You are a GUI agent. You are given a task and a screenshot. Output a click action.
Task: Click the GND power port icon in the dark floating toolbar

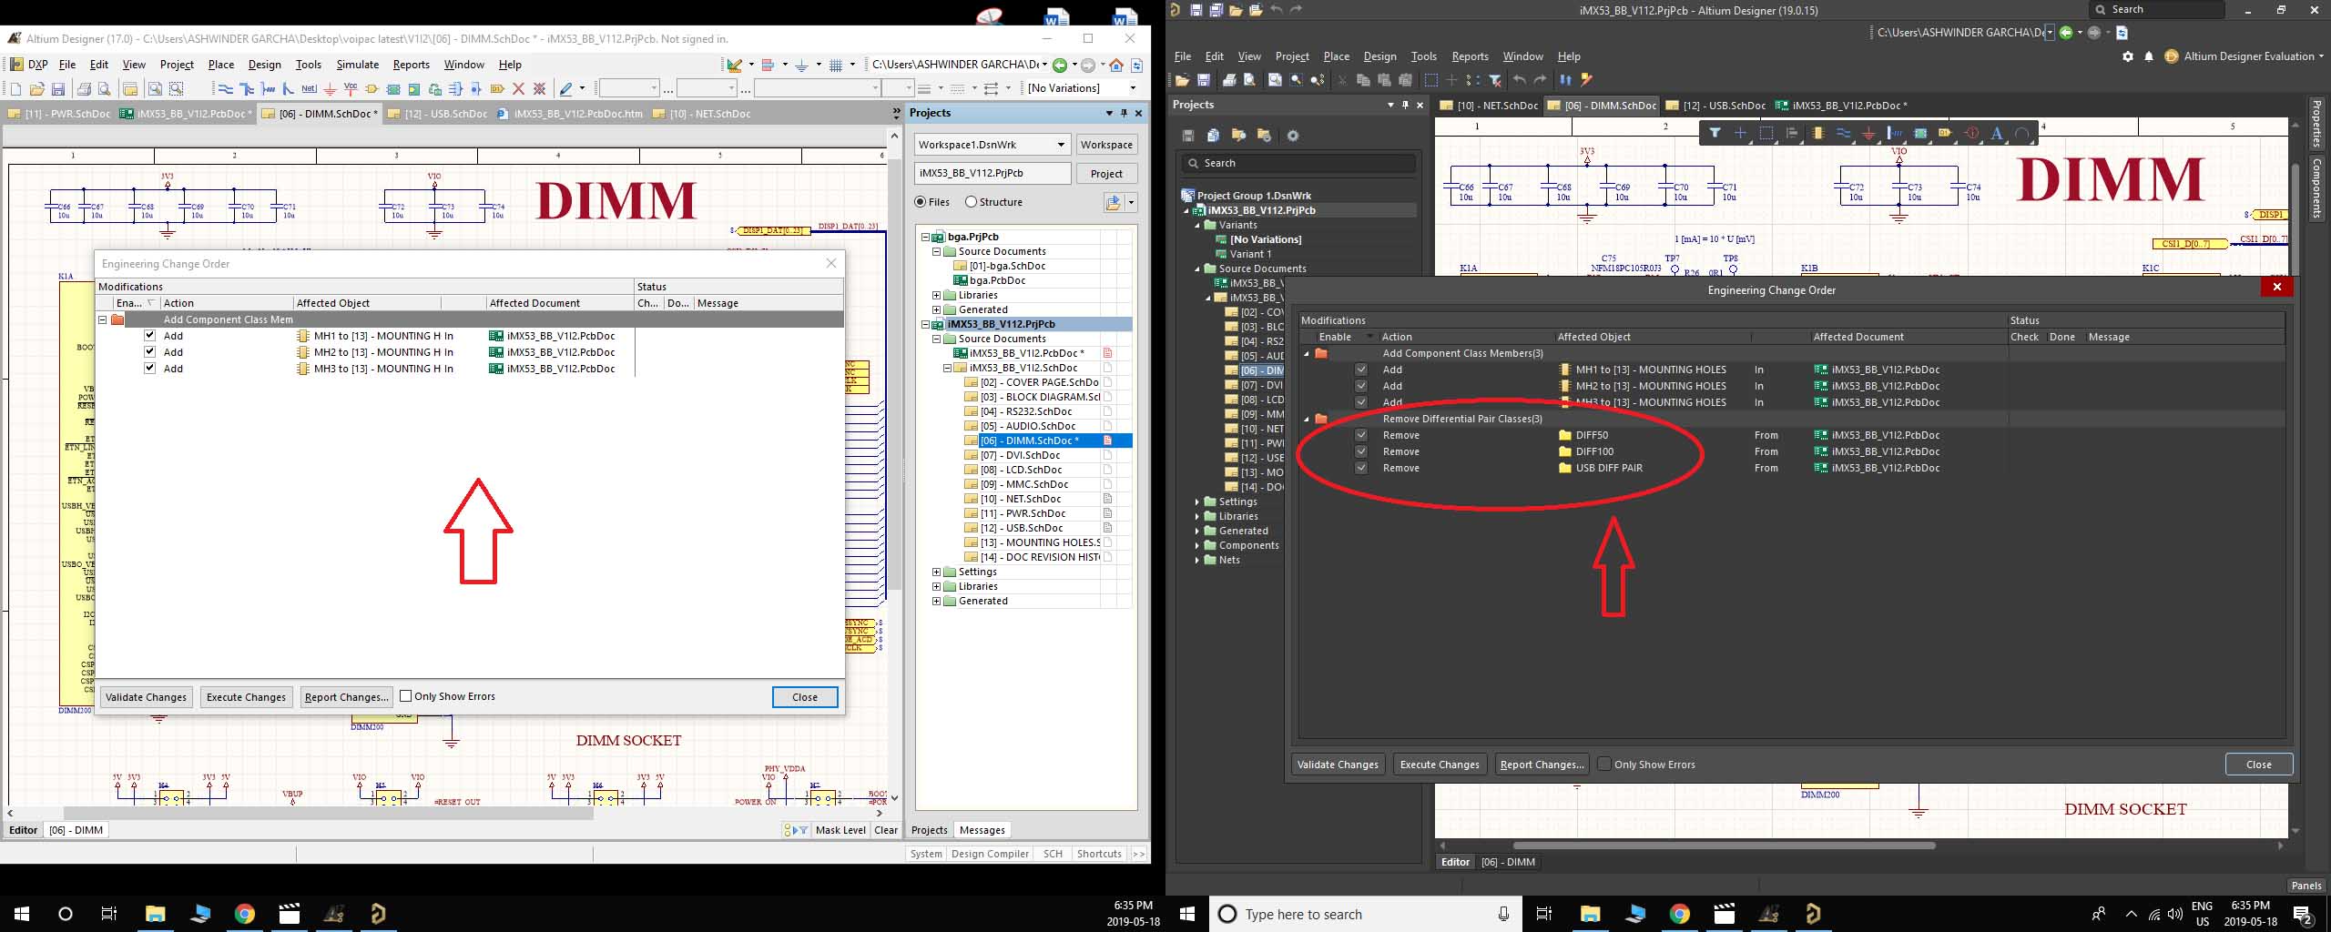pos(1868,134)
